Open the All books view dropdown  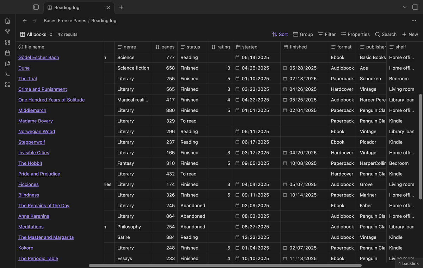click(36, 34)
